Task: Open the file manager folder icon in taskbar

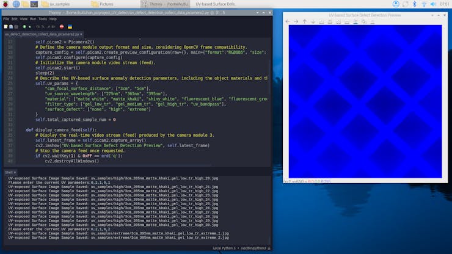Action: [25, 4]
